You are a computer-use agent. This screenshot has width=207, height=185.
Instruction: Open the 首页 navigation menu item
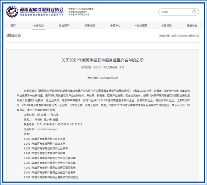(x=13, y=25)
